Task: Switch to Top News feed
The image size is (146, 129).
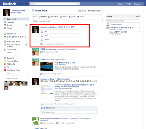Action: pyautogui.click(x=82, y=11)
